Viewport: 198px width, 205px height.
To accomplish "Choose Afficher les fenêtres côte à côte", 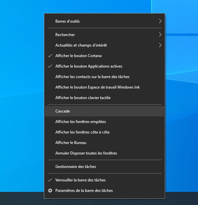I will pos(105,132).
